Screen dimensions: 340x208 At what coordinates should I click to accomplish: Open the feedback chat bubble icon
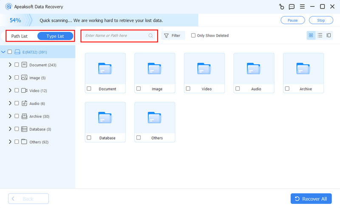[292, 7]
